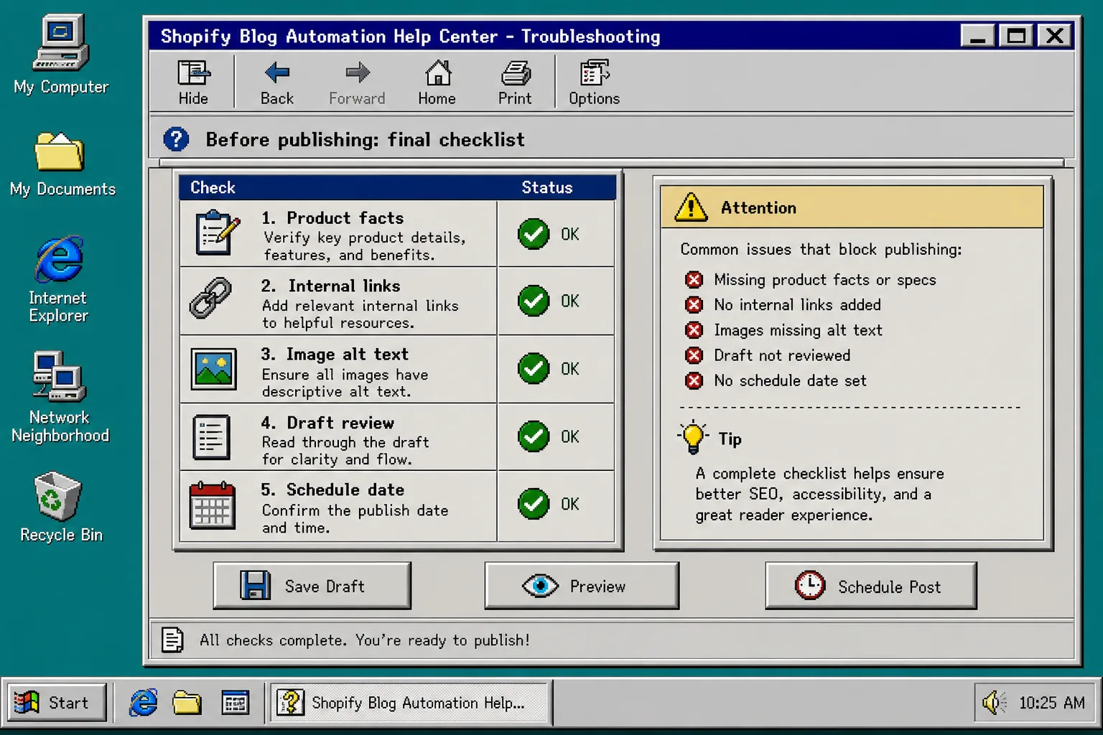Select the '5. Schedule date' row title
The image size is (1103, 735).
coord(332,490)
